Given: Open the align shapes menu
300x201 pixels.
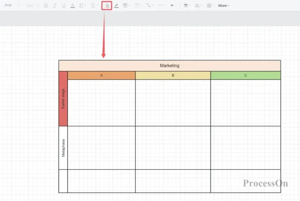Looking at the screenshot, I should (x=199, y=6).
